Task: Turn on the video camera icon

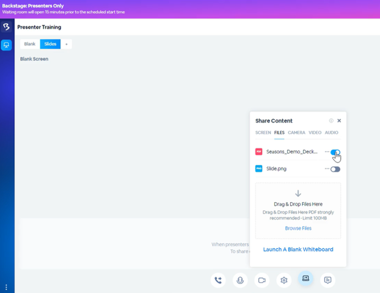Action: tap(262, 280)
